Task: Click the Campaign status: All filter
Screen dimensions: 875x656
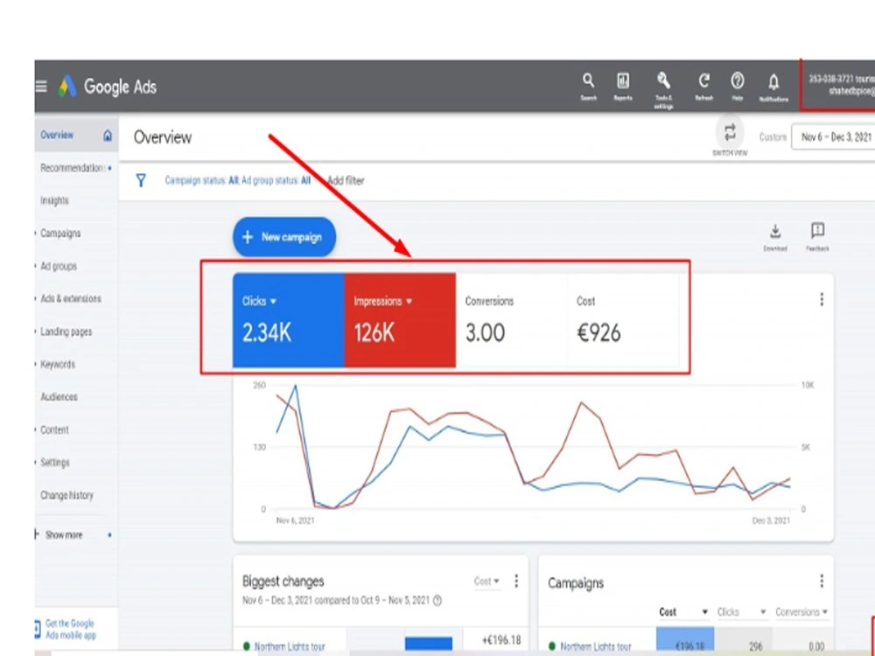Action: (201, 180)
